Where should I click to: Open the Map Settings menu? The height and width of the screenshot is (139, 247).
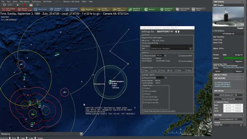point(24,2)
